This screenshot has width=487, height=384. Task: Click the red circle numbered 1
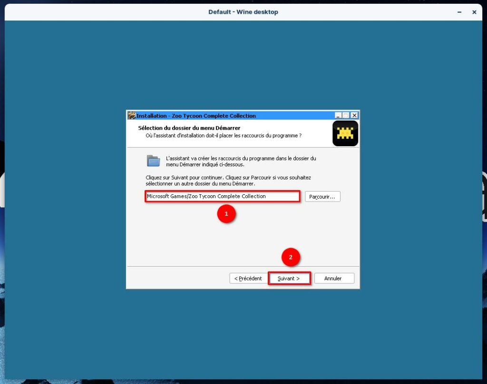226,214
